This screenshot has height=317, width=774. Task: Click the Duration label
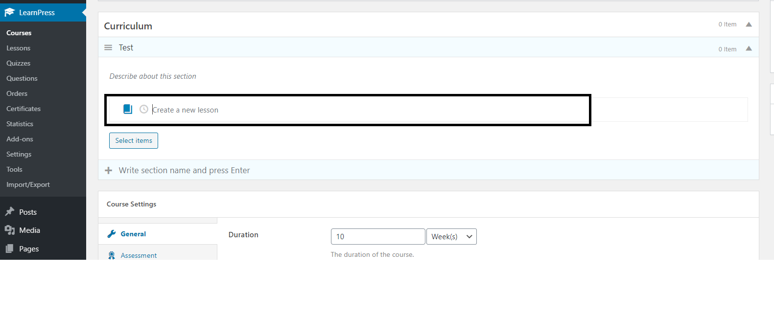pos(243,235)
